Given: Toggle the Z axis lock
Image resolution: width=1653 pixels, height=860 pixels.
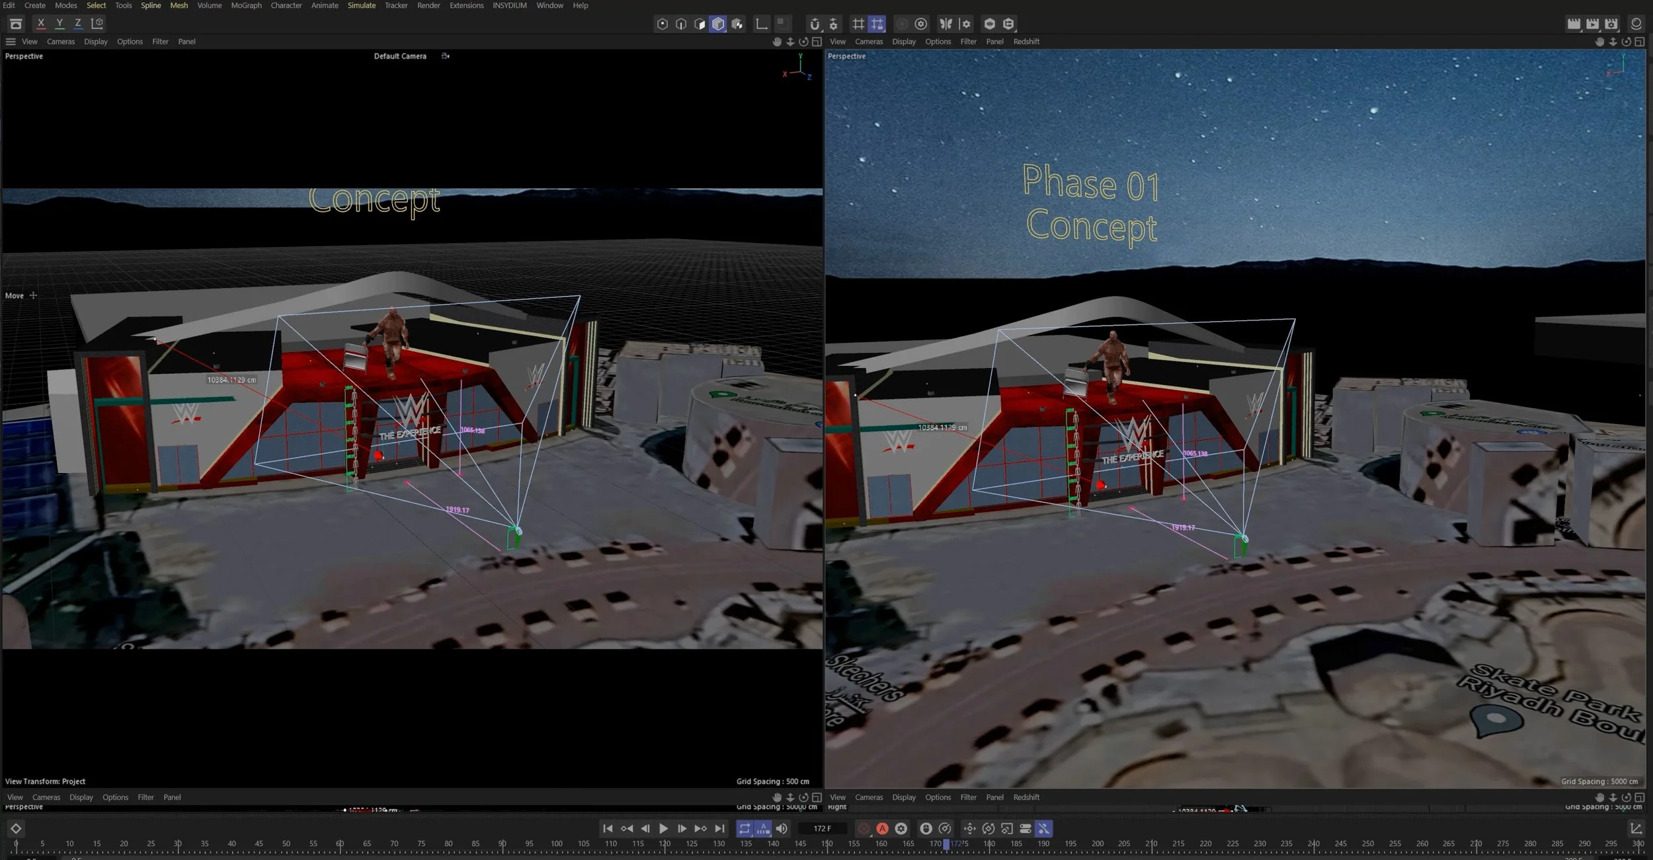Looking at the screenshot, I should (x=78, y=23).
